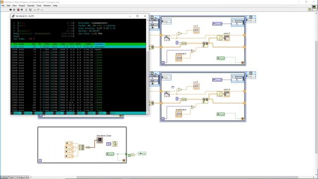The height and width of the screenshot is (179, 318).
Task: Toggle the Retain Wire Values toolbar icon
Action: click(30, 10)
